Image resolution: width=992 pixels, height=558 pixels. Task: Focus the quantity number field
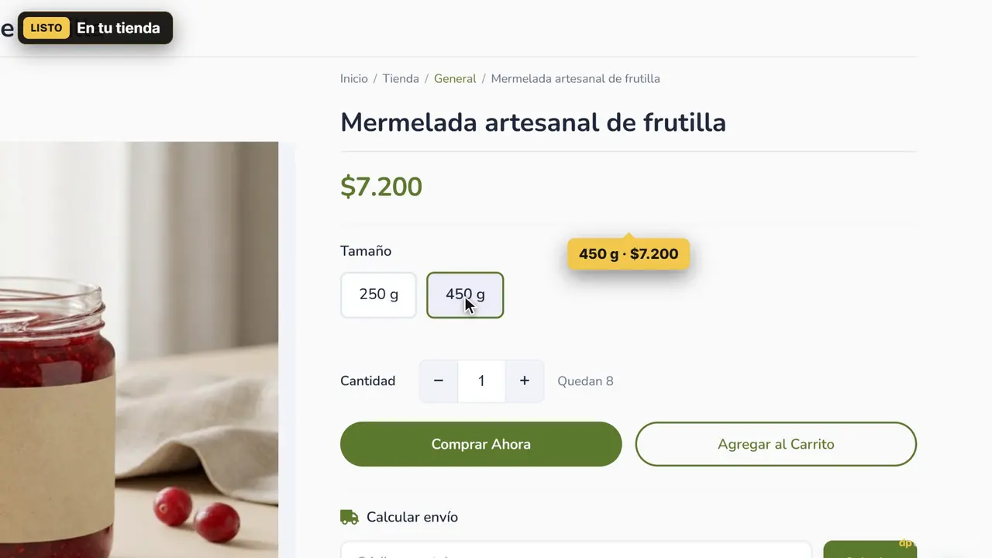[481, 381]
